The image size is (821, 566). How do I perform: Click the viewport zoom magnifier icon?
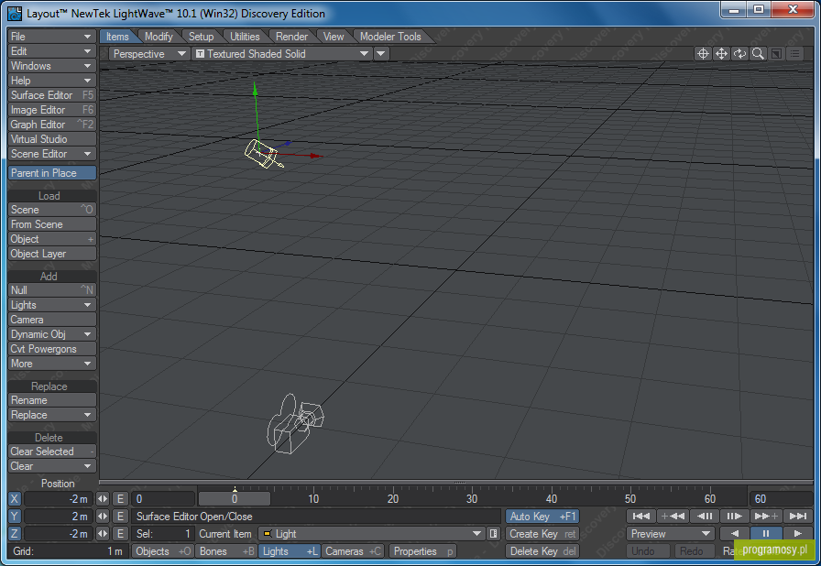(x=758, y=53)
